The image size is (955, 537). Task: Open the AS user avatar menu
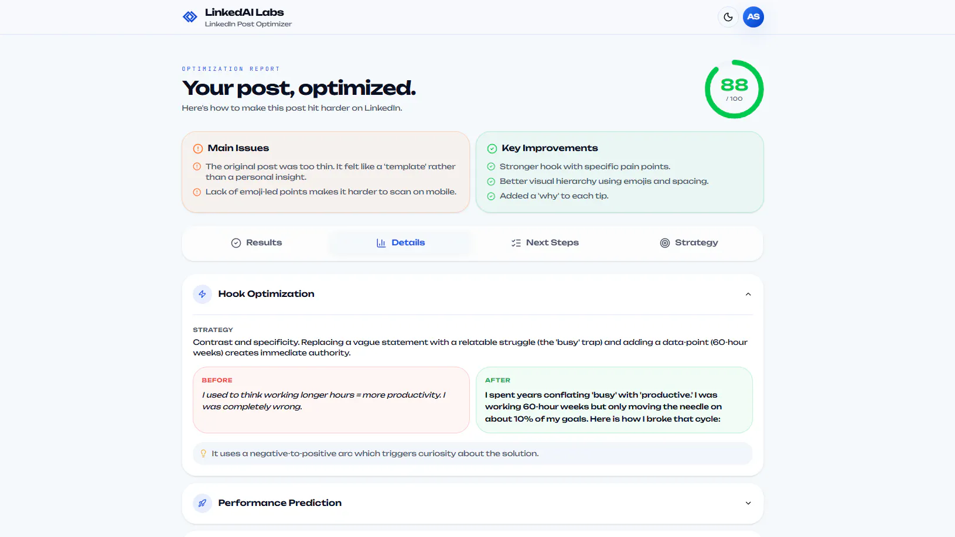click(x=753, y=17)
